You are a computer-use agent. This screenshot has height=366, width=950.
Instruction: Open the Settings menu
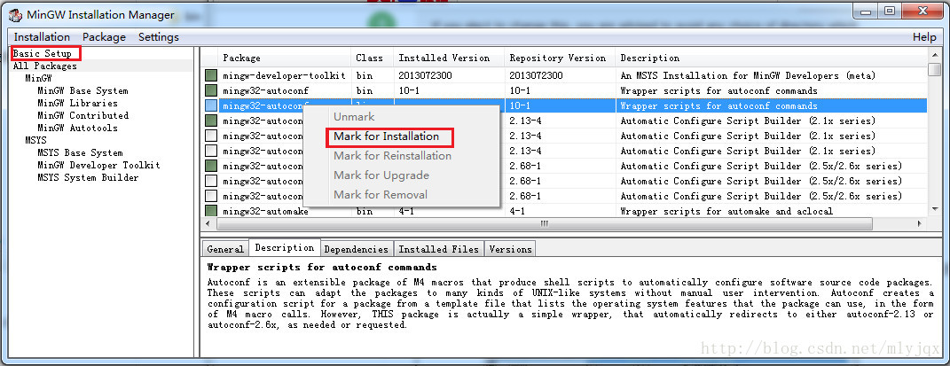point(159,37)
